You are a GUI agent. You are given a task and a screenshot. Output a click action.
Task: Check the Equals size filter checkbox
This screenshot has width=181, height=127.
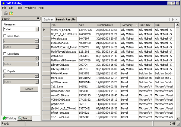tap(5, 71)
